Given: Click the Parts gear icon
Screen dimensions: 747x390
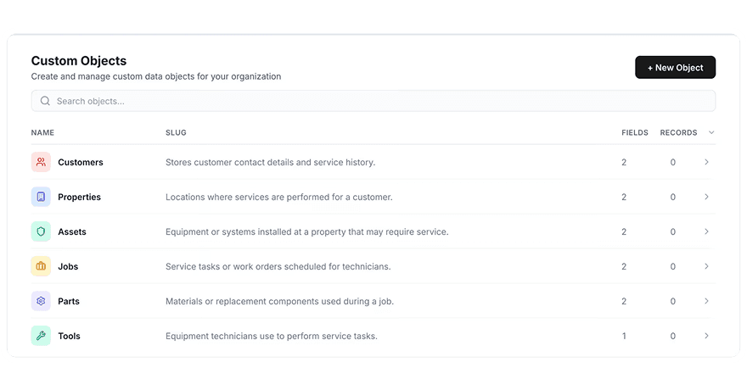Looking at the screenshot, I should (x=41, y=301).
